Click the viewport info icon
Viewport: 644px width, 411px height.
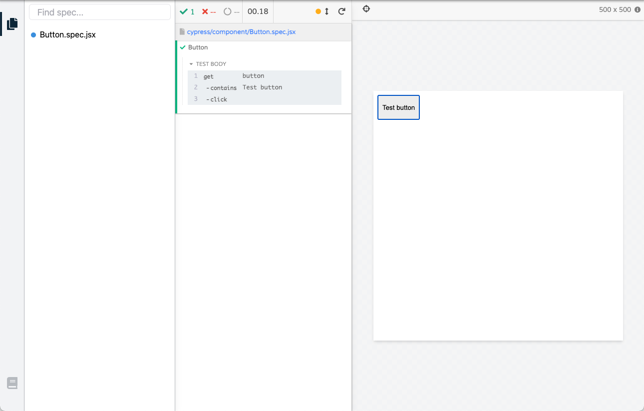coord(638,9)
